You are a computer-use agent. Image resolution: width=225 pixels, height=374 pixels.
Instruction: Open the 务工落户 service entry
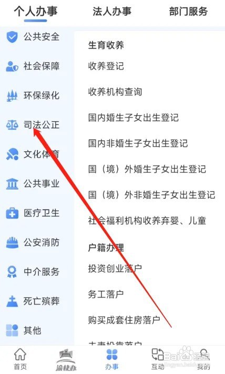click(106, 294)
